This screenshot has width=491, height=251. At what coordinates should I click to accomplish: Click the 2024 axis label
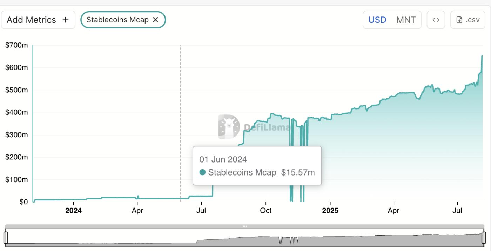pos(73,211)
